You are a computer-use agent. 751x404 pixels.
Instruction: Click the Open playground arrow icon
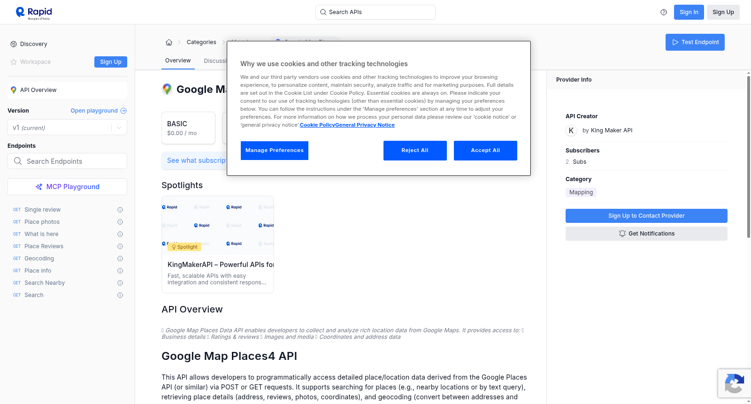coord(123,111)
